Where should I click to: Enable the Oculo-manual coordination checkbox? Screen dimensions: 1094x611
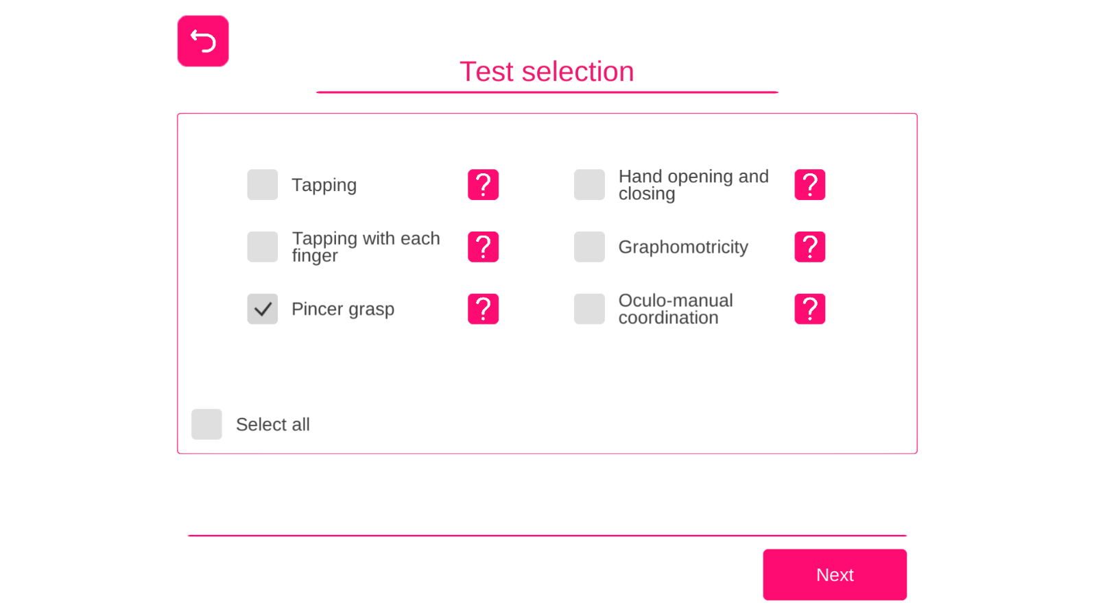589,309
